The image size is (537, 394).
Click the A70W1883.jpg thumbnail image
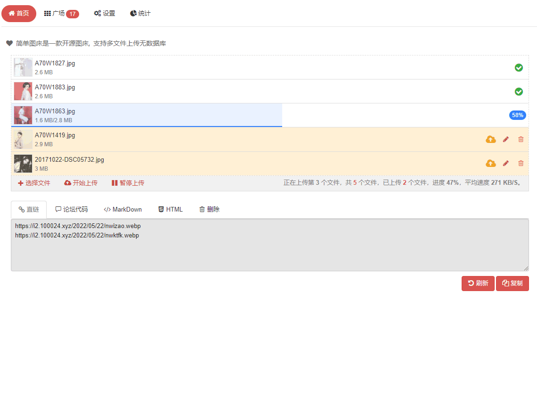(x=23, y=91)
